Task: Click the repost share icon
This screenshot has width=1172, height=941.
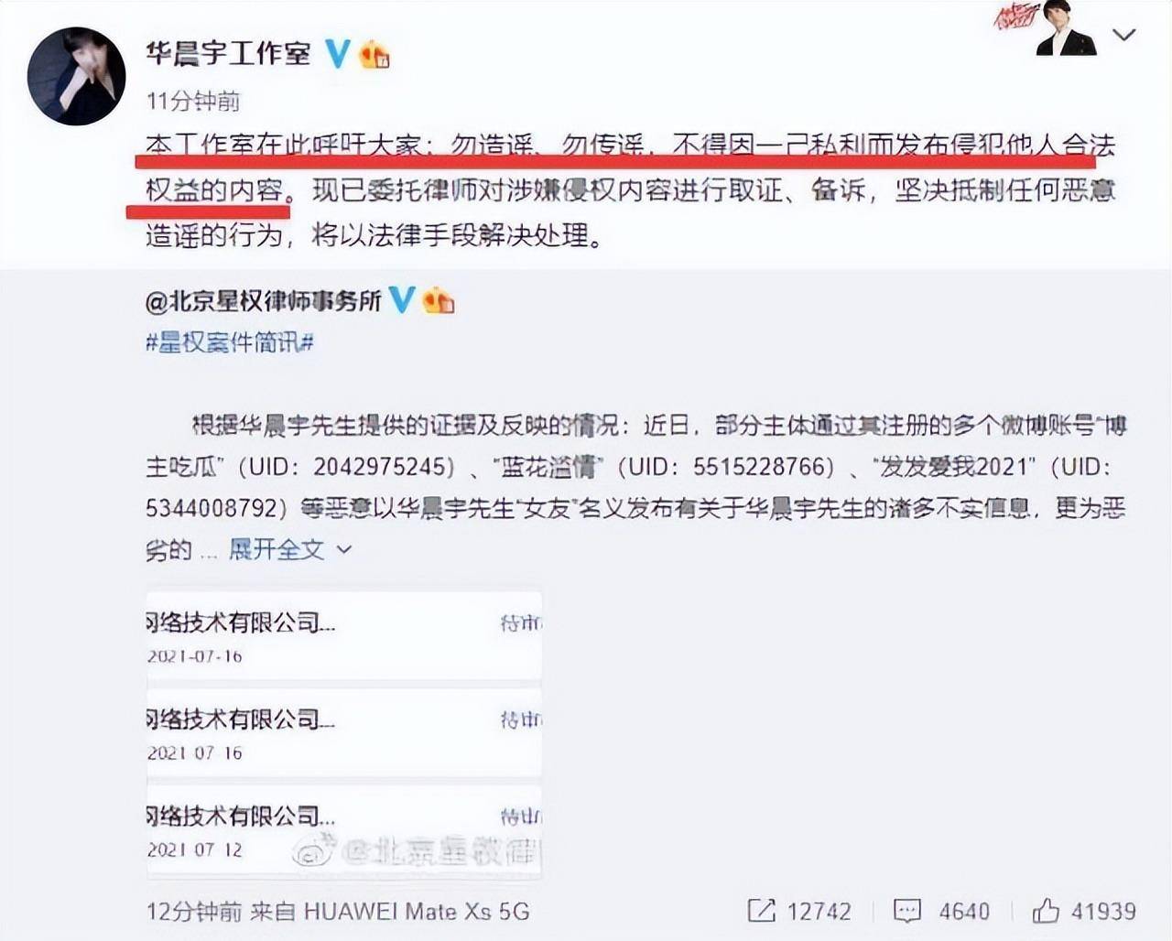Action: tap(761, 911)
